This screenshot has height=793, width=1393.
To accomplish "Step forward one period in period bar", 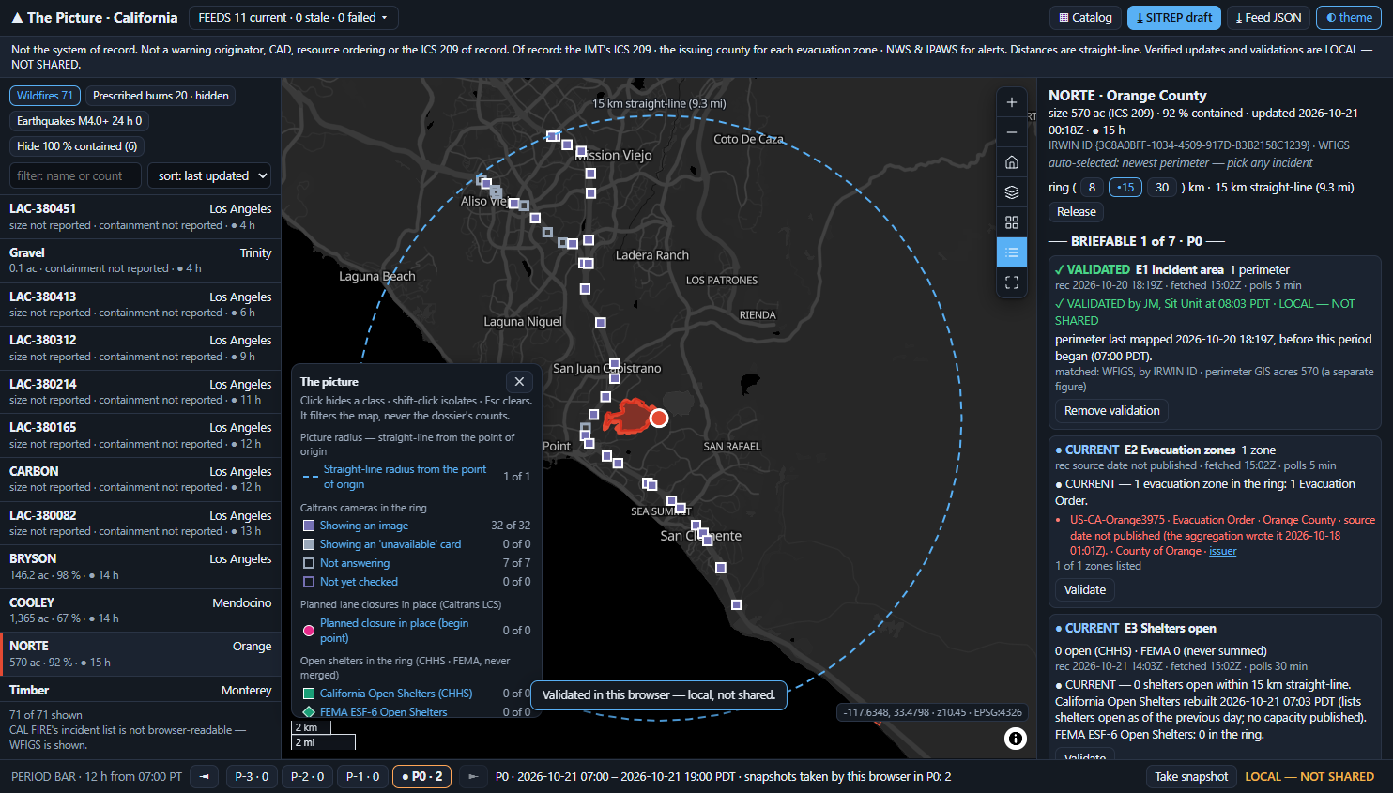I will tap(473, 776).
